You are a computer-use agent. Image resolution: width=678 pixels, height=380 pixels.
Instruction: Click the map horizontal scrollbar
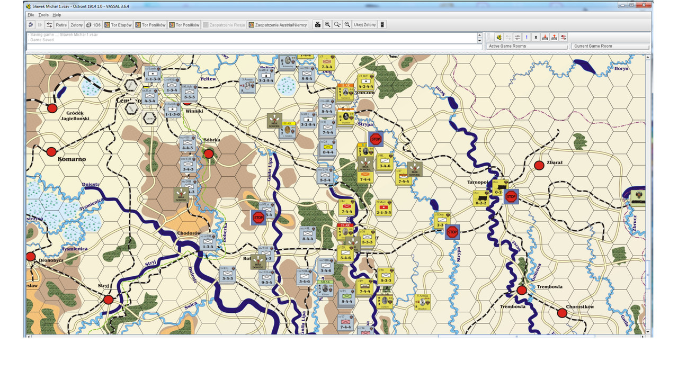[x=336, y=336]
